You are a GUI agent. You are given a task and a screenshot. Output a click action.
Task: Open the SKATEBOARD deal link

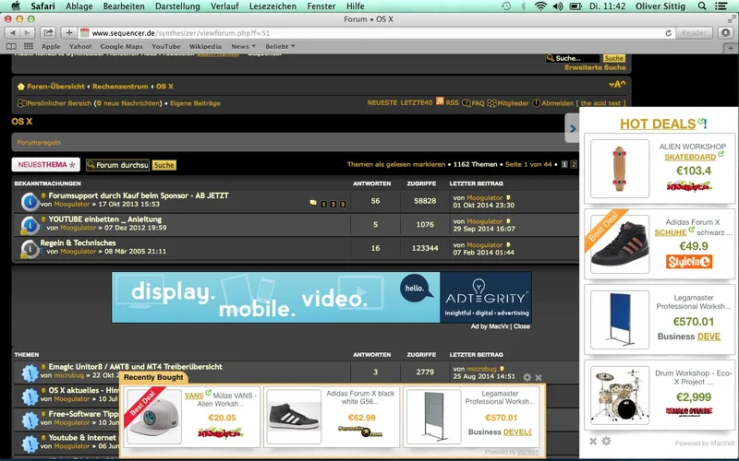pyautogui.click(x=690, y=157)
